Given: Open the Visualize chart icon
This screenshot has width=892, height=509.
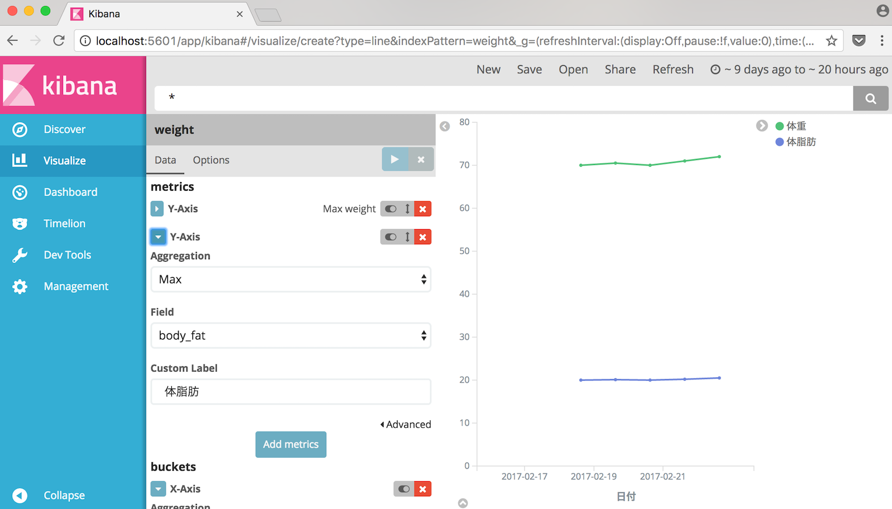Looking at the screenshot, I should coord(20,161).
